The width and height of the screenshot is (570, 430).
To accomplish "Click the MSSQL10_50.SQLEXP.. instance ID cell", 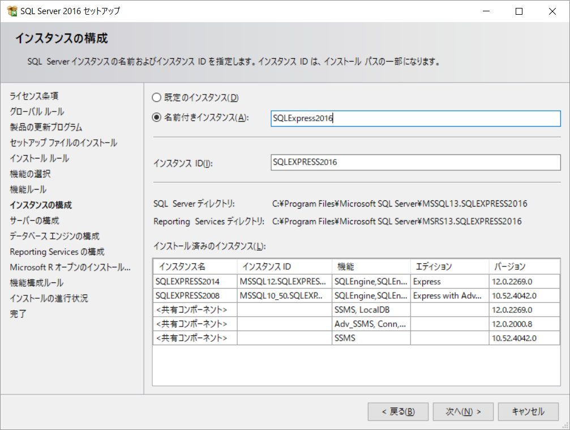I will [285, 295].
